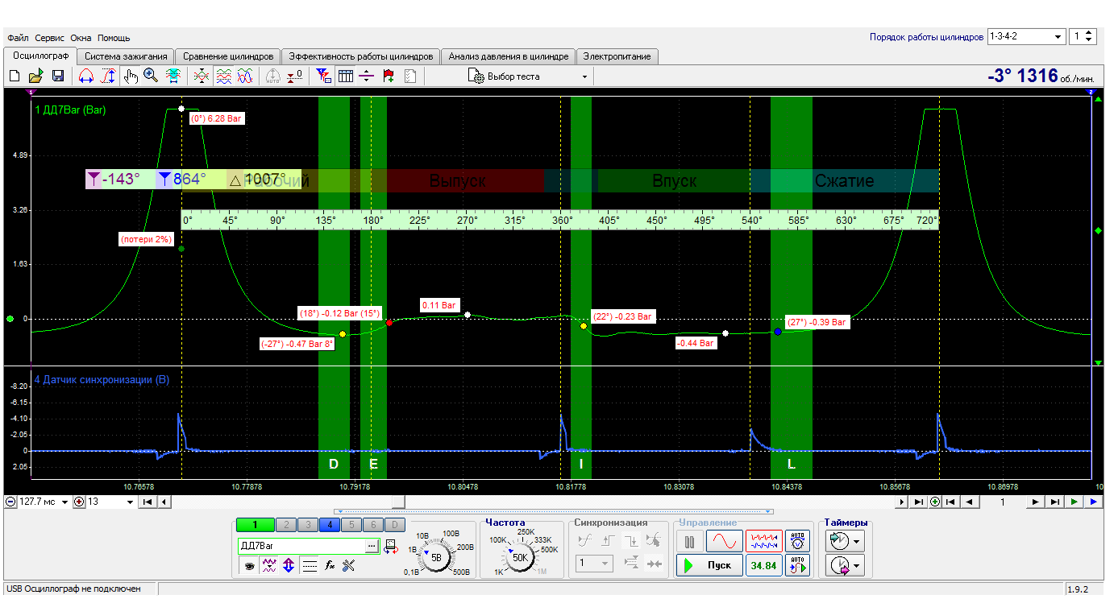Click the monitor channel swap icon

(x=392, y=547)
